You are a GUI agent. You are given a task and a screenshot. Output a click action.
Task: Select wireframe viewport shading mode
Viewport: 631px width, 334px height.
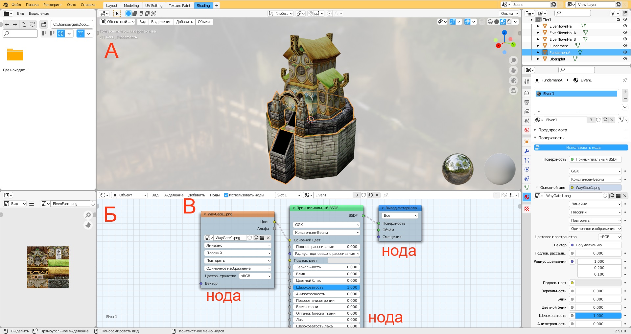[x=490, y=22]
